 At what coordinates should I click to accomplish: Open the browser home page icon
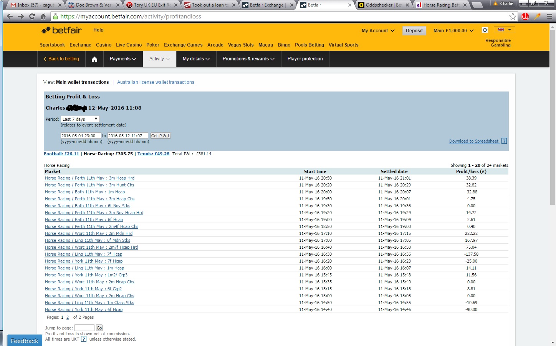click(x=43, y=17)
